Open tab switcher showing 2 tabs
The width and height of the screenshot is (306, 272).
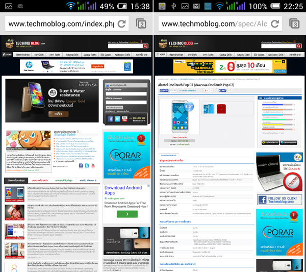tap(141, 23)
